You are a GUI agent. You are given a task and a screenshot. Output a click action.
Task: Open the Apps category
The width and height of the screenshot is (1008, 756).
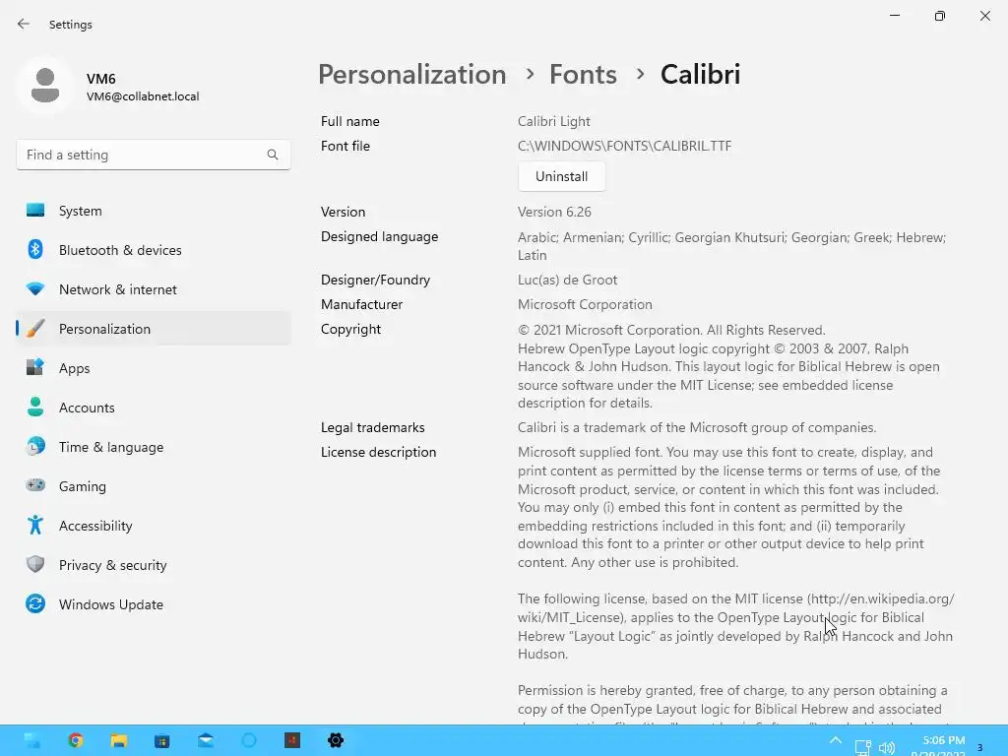point(153,368)
